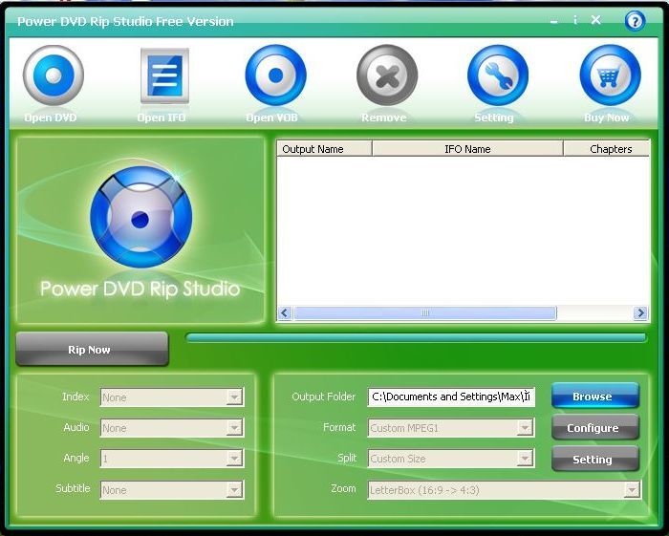Click the file list's horizontal scrollbar thumb

pos(424,313)
